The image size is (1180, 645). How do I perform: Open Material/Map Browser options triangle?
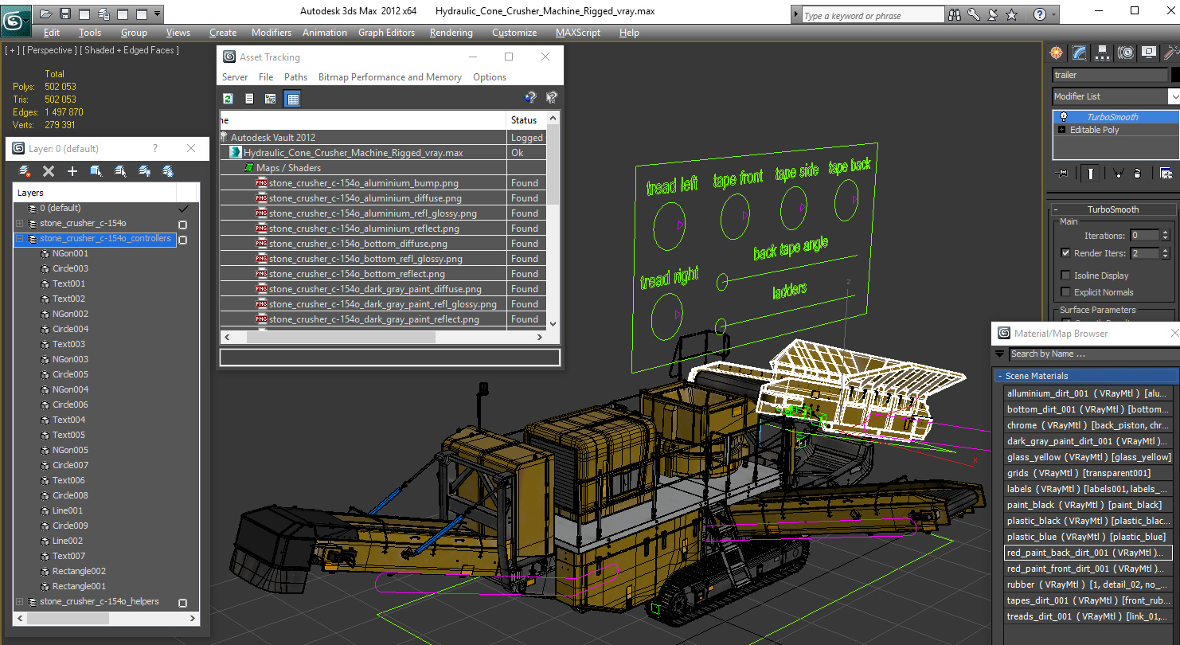(x=999, y=354)
